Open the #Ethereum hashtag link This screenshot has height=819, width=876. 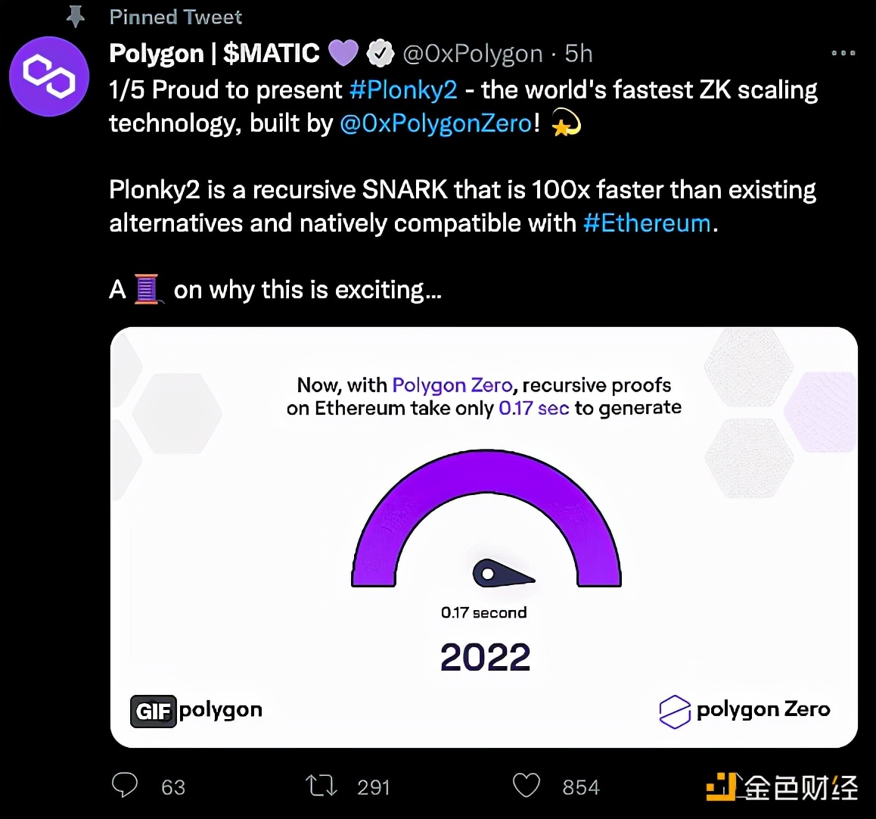tap(648, 223)
